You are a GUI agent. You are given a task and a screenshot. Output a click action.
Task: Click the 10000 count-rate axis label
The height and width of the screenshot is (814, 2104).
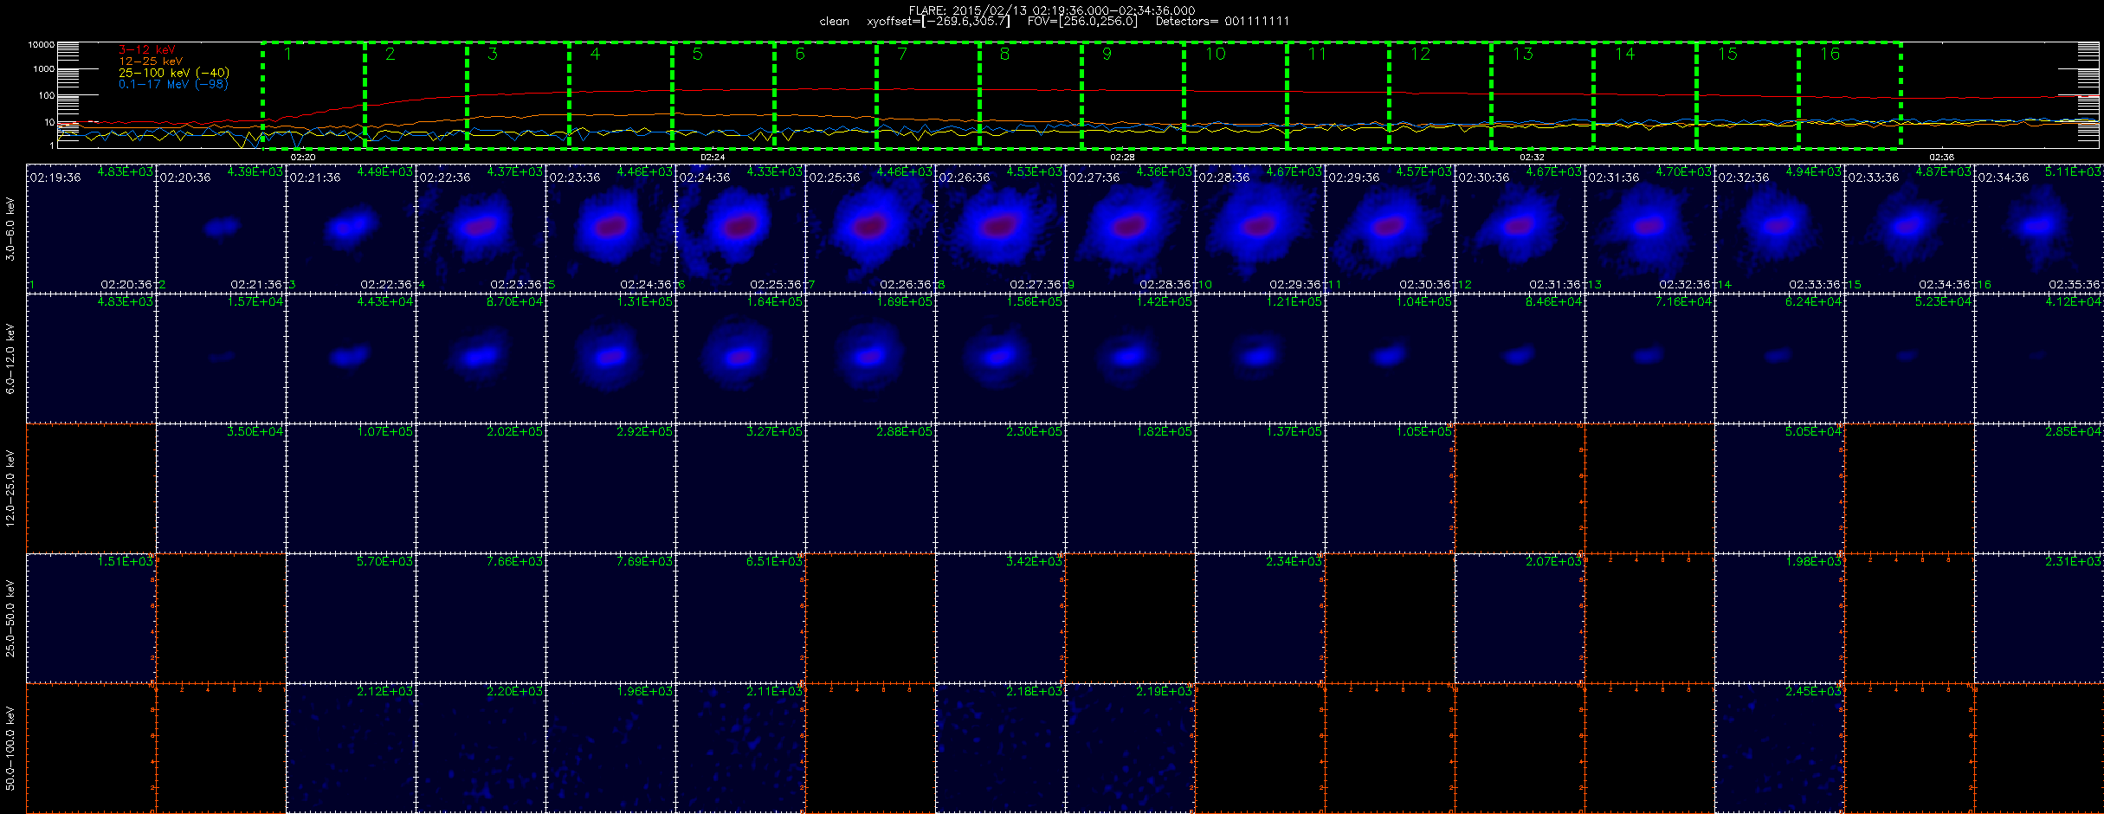(x=42, y=44)
